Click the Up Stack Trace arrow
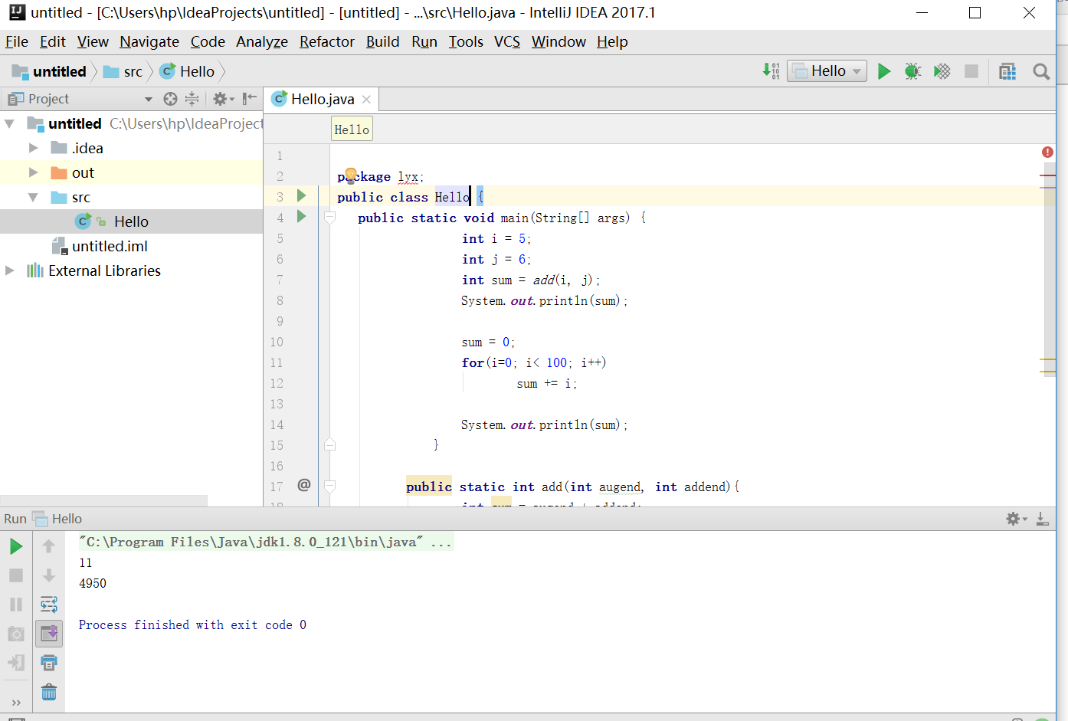Image resolution: width=1068 pixels, height=721 pixels. pos(48,546)
